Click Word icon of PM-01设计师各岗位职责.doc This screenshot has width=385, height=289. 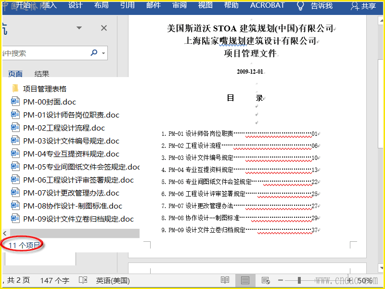(x=15, y=114)
